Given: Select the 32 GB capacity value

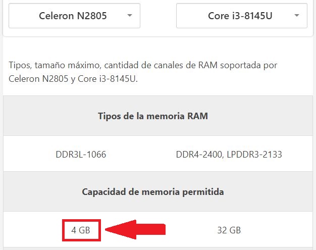Looking at the screenshot, I should tap(229, 230).
